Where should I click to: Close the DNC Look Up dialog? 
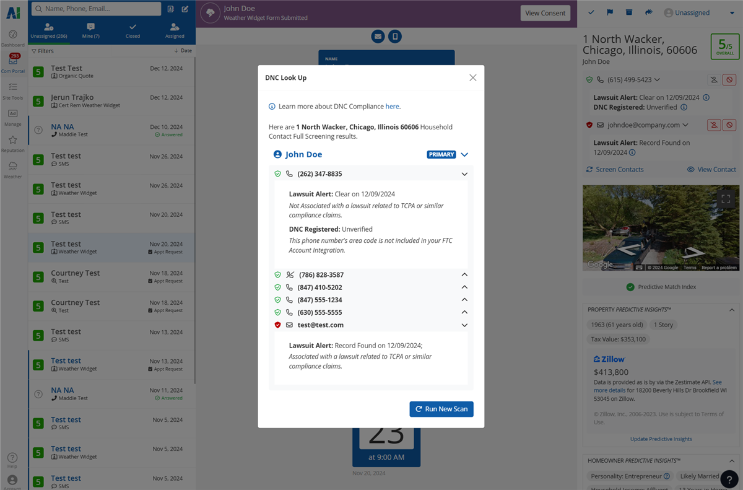tap(473, 77)
